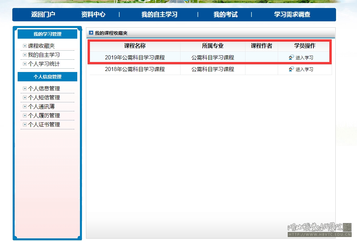Click the enter-study icon for 2018 course
This screenshot has width=357, height=242.
click(x=291, y=69)
